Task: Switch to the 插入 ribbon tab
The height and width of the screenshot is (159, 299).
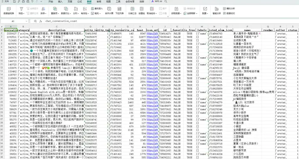Action: [60, 2]
